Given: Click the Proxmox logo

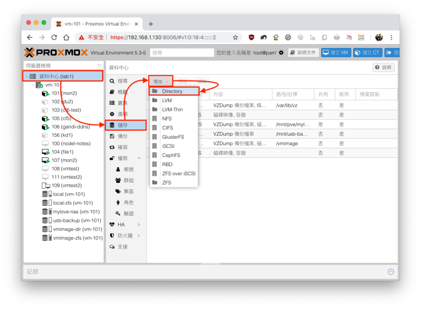Looking at the screenshot, I should pyautogui.click(x=56, y=53).
